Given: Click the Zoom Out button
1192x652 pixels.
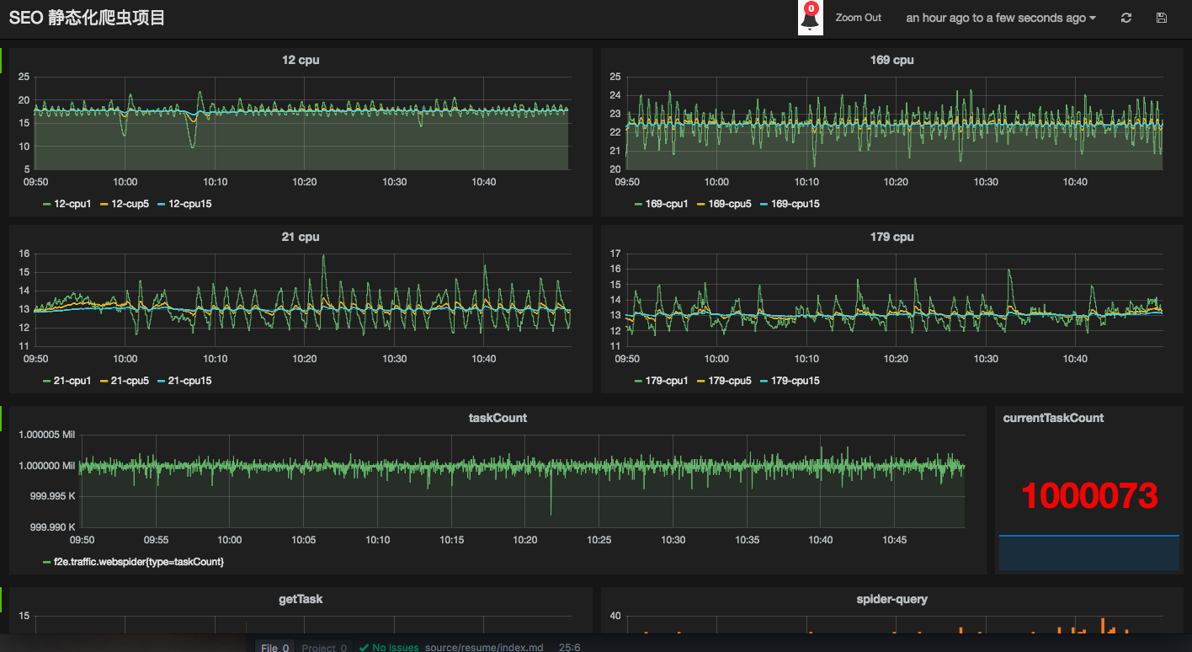Looking at the screenshot, I should (858, 18).
